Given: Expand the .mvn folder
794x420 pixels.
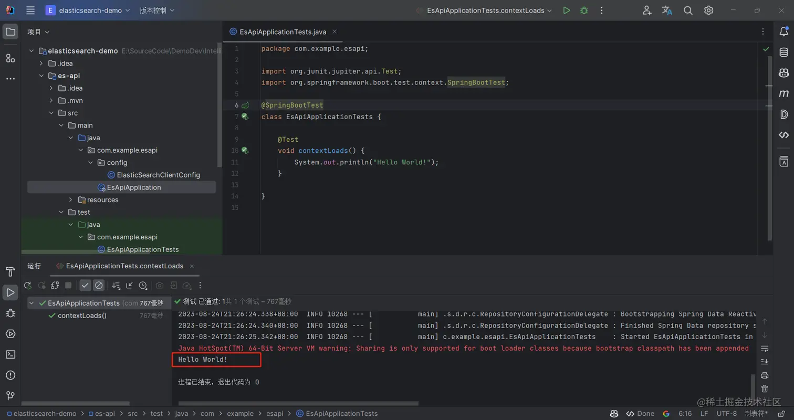Looking at the screenshot, I should tap(51, 100).
